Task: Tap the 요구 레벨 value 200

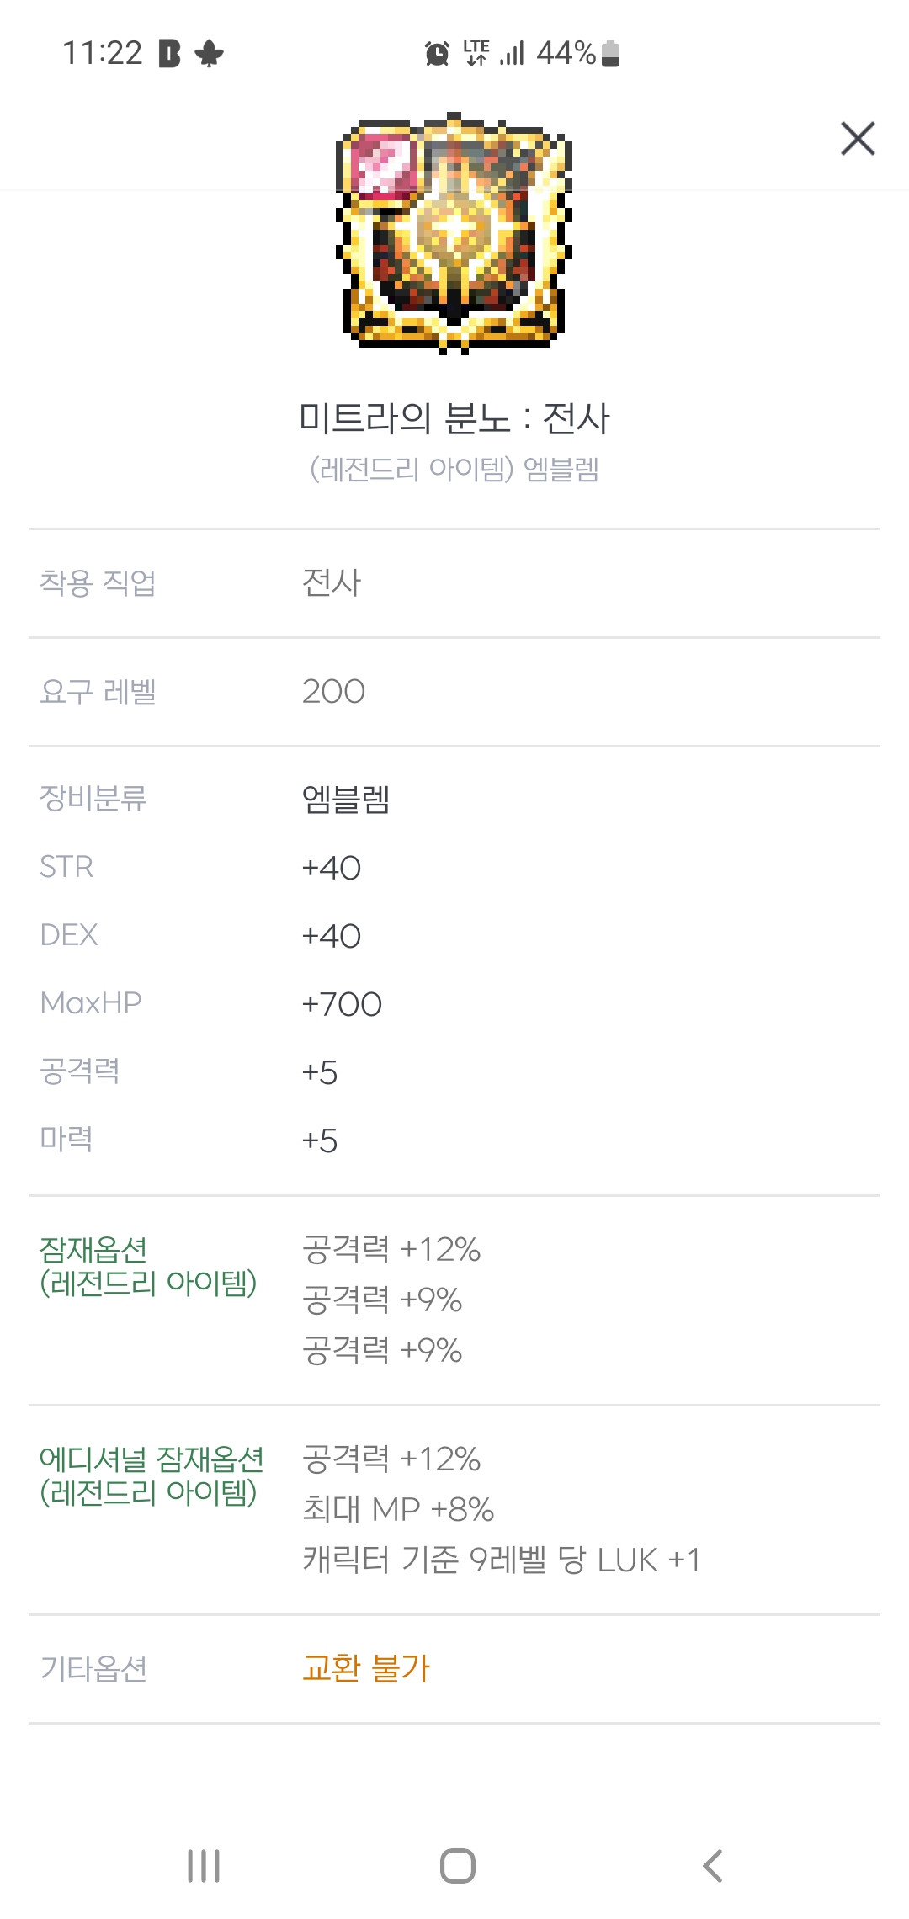Action: 333,692
